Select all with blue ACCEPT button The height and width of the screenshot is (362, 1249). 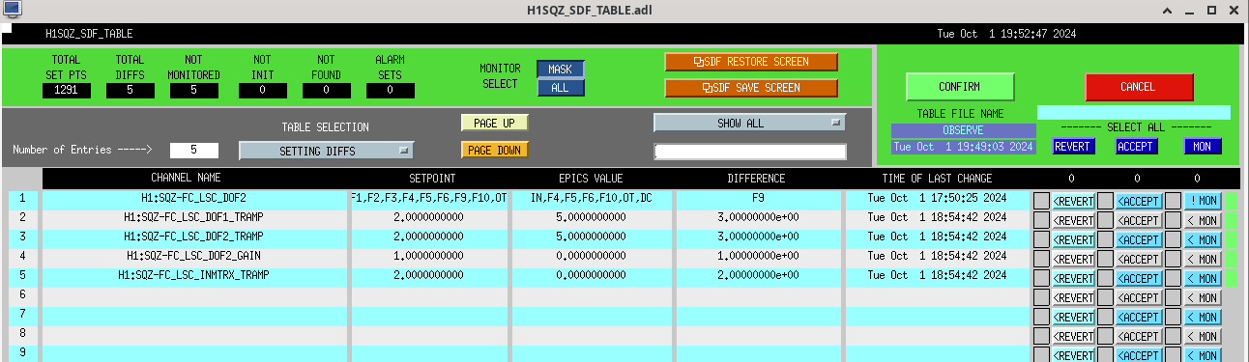[x=1136, y=147]
